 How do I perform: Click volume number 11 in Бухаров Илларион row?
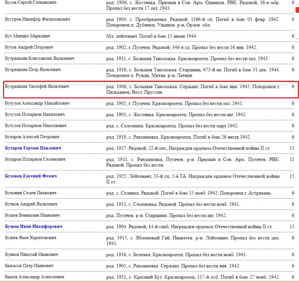click(x=292, y=159)
